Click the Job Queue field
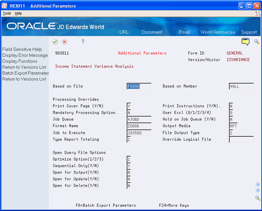The width and height of the screenshot is (262, 211). pyautogui.click(x=139, y=120)
